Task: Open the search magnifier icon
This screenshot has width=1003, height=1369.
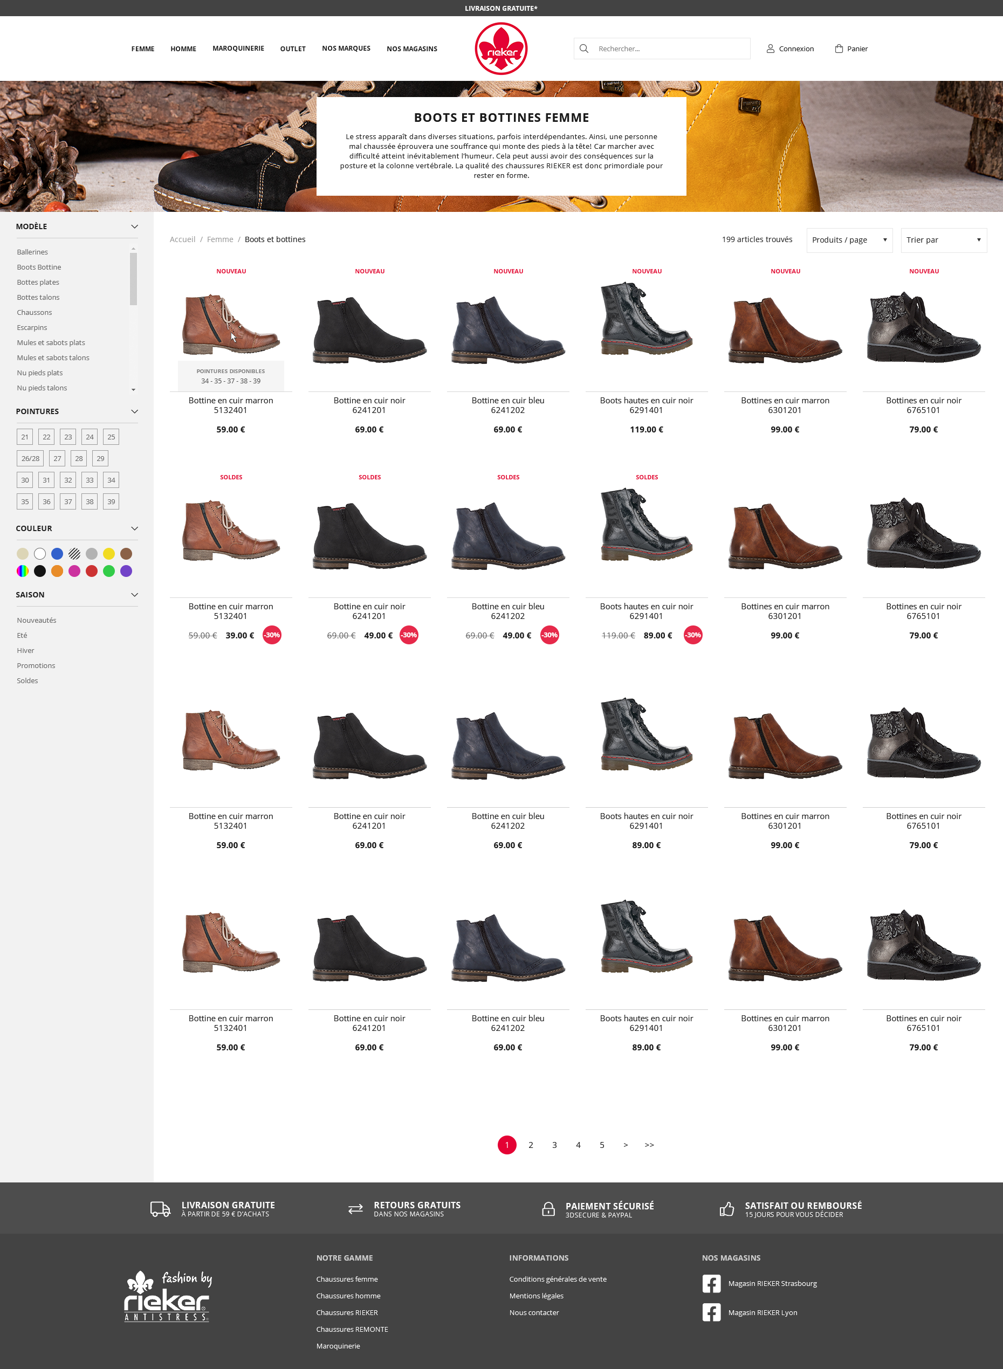Action: click(x=583, y=48)
